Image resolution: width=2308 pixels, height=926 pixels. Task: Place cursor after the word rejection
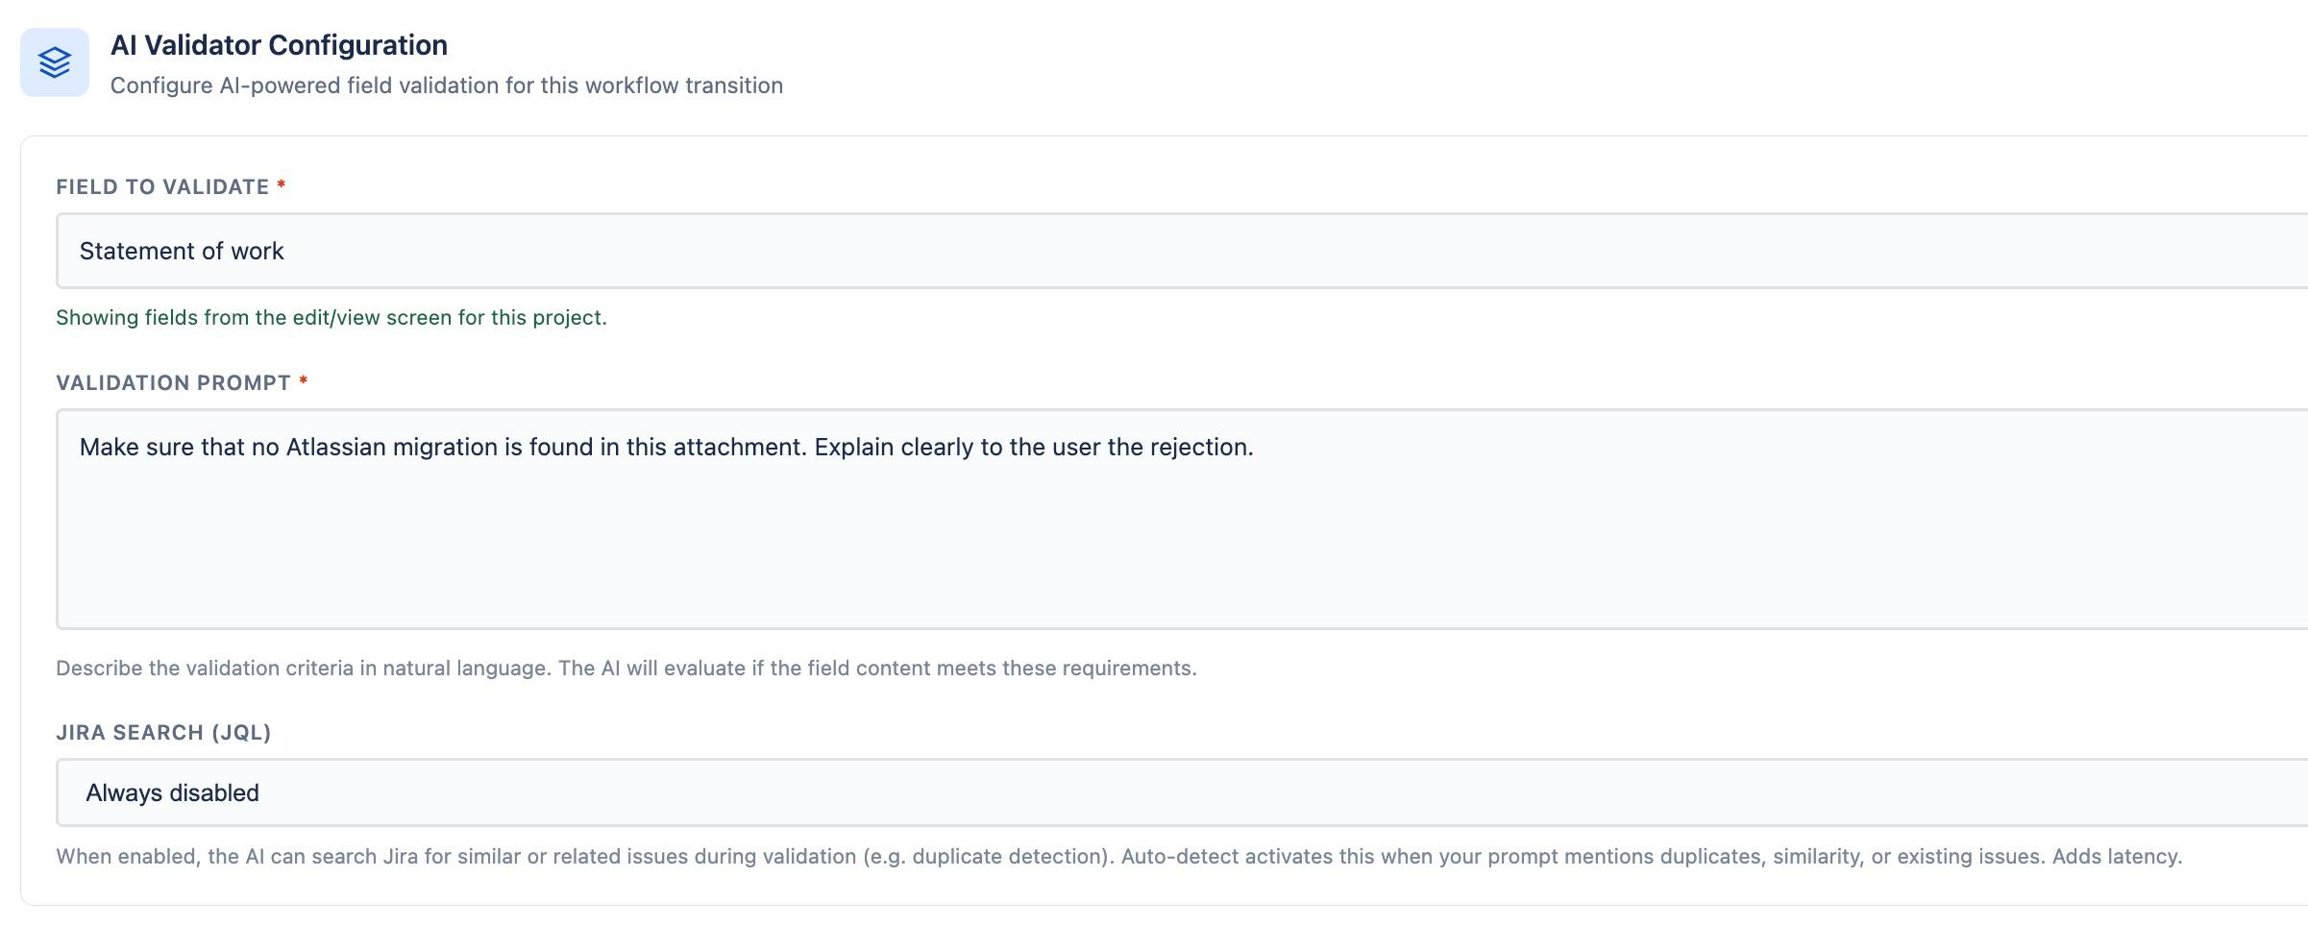tap(1255, 446)
